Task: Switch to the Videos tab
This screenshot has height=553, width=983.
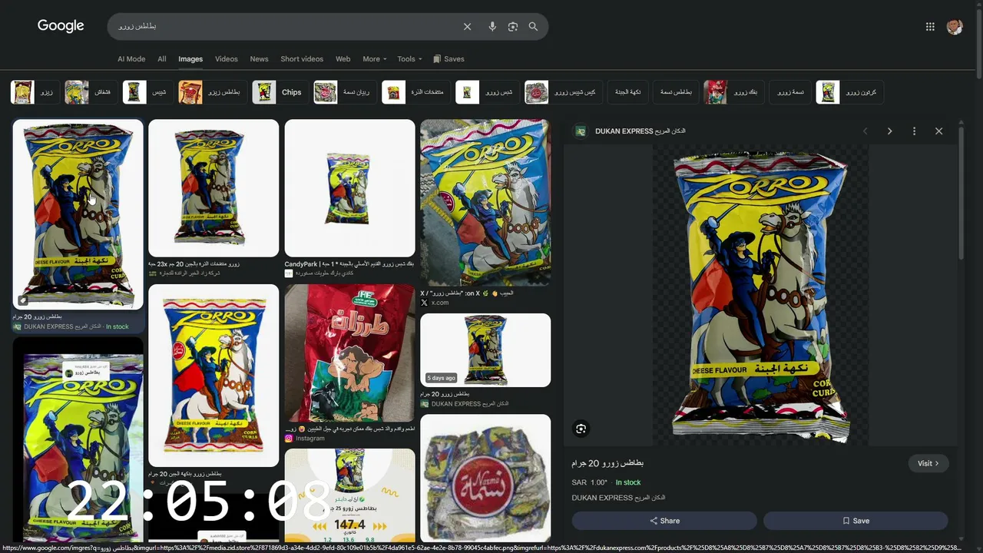Action: (227, 59)
